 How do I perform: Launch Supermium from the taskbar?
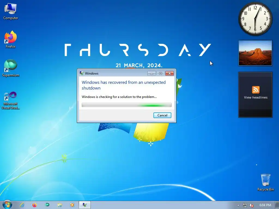47,205
